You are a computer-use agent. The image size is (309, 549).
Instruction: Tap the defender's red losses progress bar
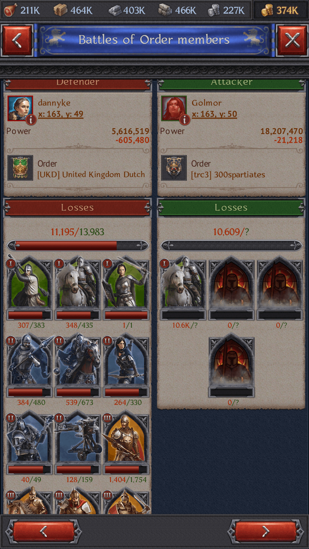(78, 245)
